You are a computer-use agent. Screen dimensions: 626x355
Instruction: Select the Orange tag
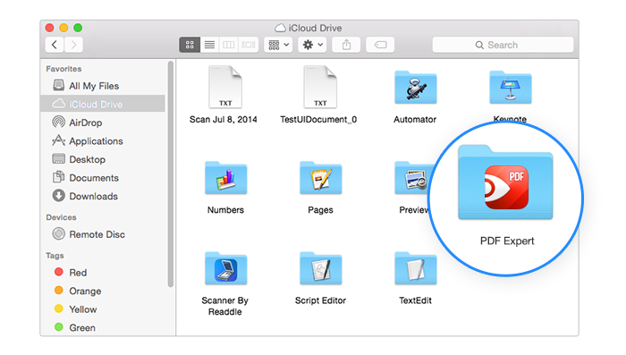103,291
